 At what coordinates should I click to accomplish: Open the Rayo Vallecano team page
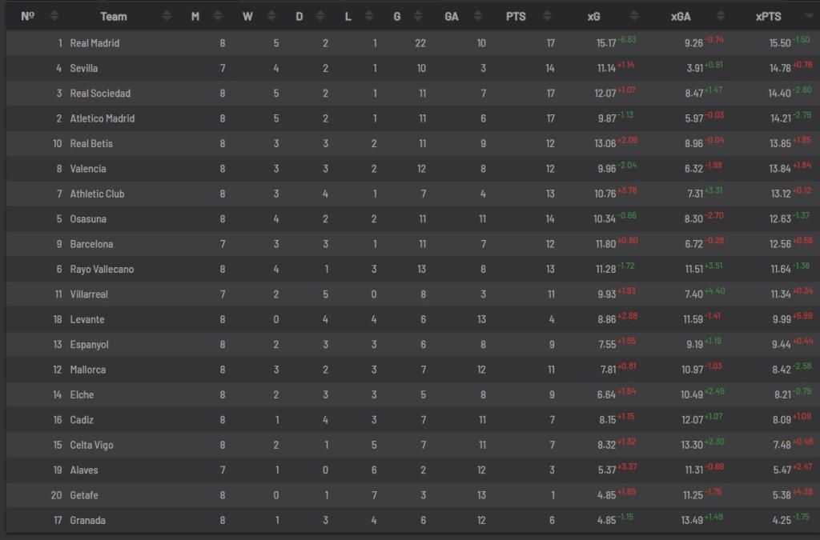tap(102, 270)
